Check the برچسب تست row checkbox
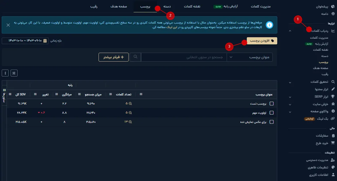The width and height of the screenshot is (337, 181). pyautogui.click(x=272, y=103)
